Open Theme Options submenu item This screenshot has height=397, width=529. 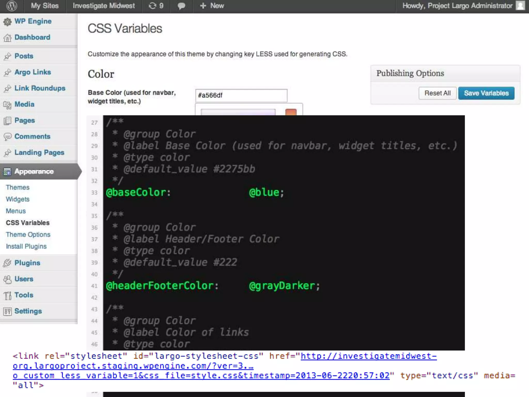pyautogui.click(x=28, y=234)
